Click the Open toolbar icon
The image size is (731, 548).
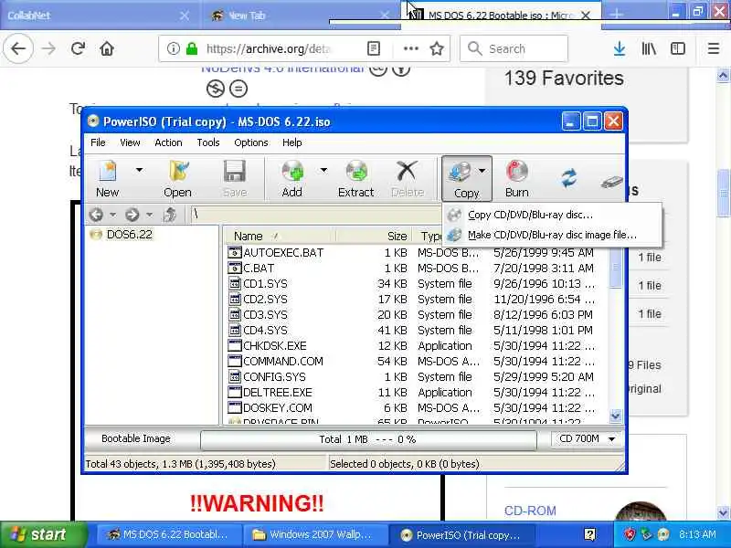177,179
